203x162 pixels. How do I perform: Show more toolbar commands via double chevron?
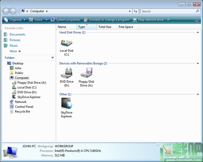(x=168, y=20)
